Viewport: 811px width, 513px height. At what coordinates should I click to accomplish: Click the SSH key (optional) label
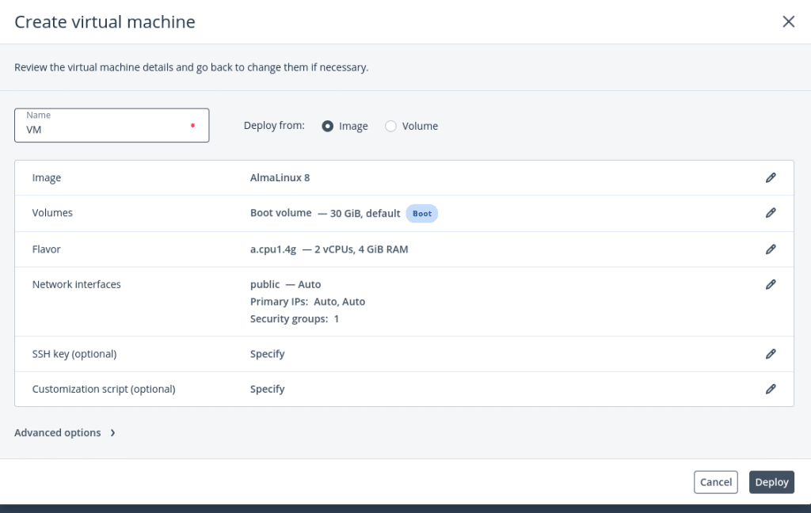point(74,354)
